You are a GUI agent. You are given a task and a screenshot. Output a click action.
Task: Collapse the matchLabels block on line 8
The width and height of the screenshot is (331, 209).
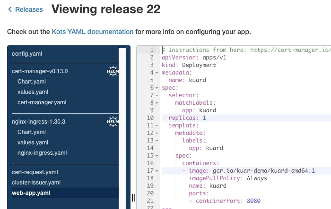(157, 103)
